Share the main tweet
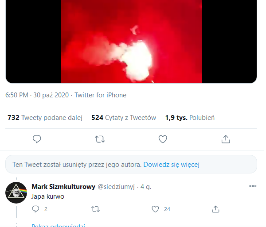This screenshot has width=266, height=227. pos(226,139)
